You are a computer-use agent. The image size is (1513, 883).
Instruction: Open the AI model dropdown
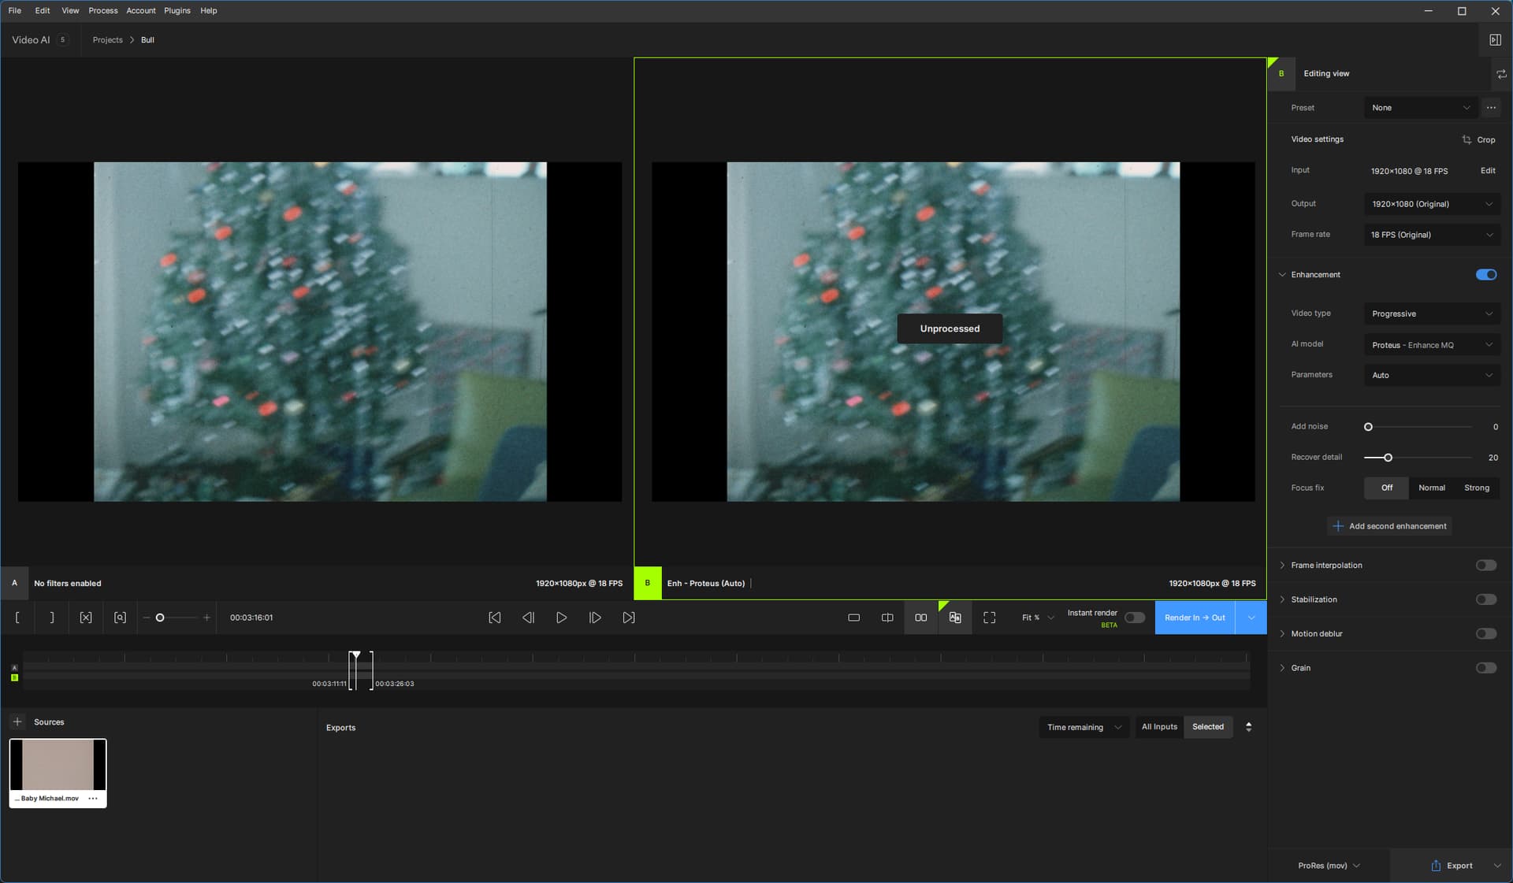[1431, 345]
